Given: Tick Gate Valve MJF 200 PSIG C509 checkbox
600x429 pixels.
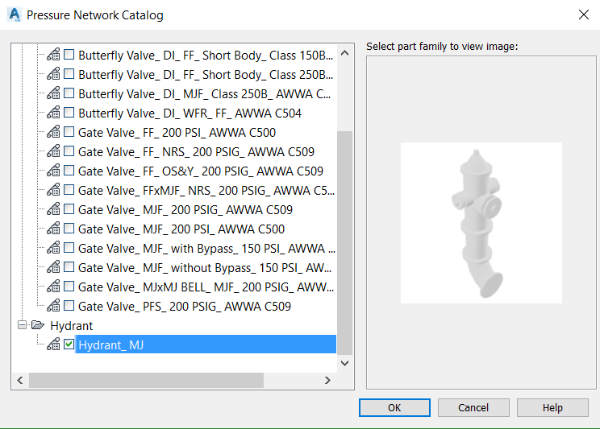Looking at the screenshot, I should 69,209.
